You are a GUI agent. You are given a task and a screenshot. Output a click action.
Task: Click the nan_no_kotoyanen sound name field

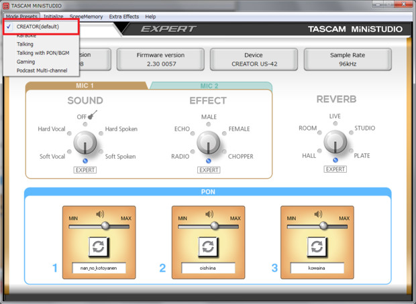point(99,268)
